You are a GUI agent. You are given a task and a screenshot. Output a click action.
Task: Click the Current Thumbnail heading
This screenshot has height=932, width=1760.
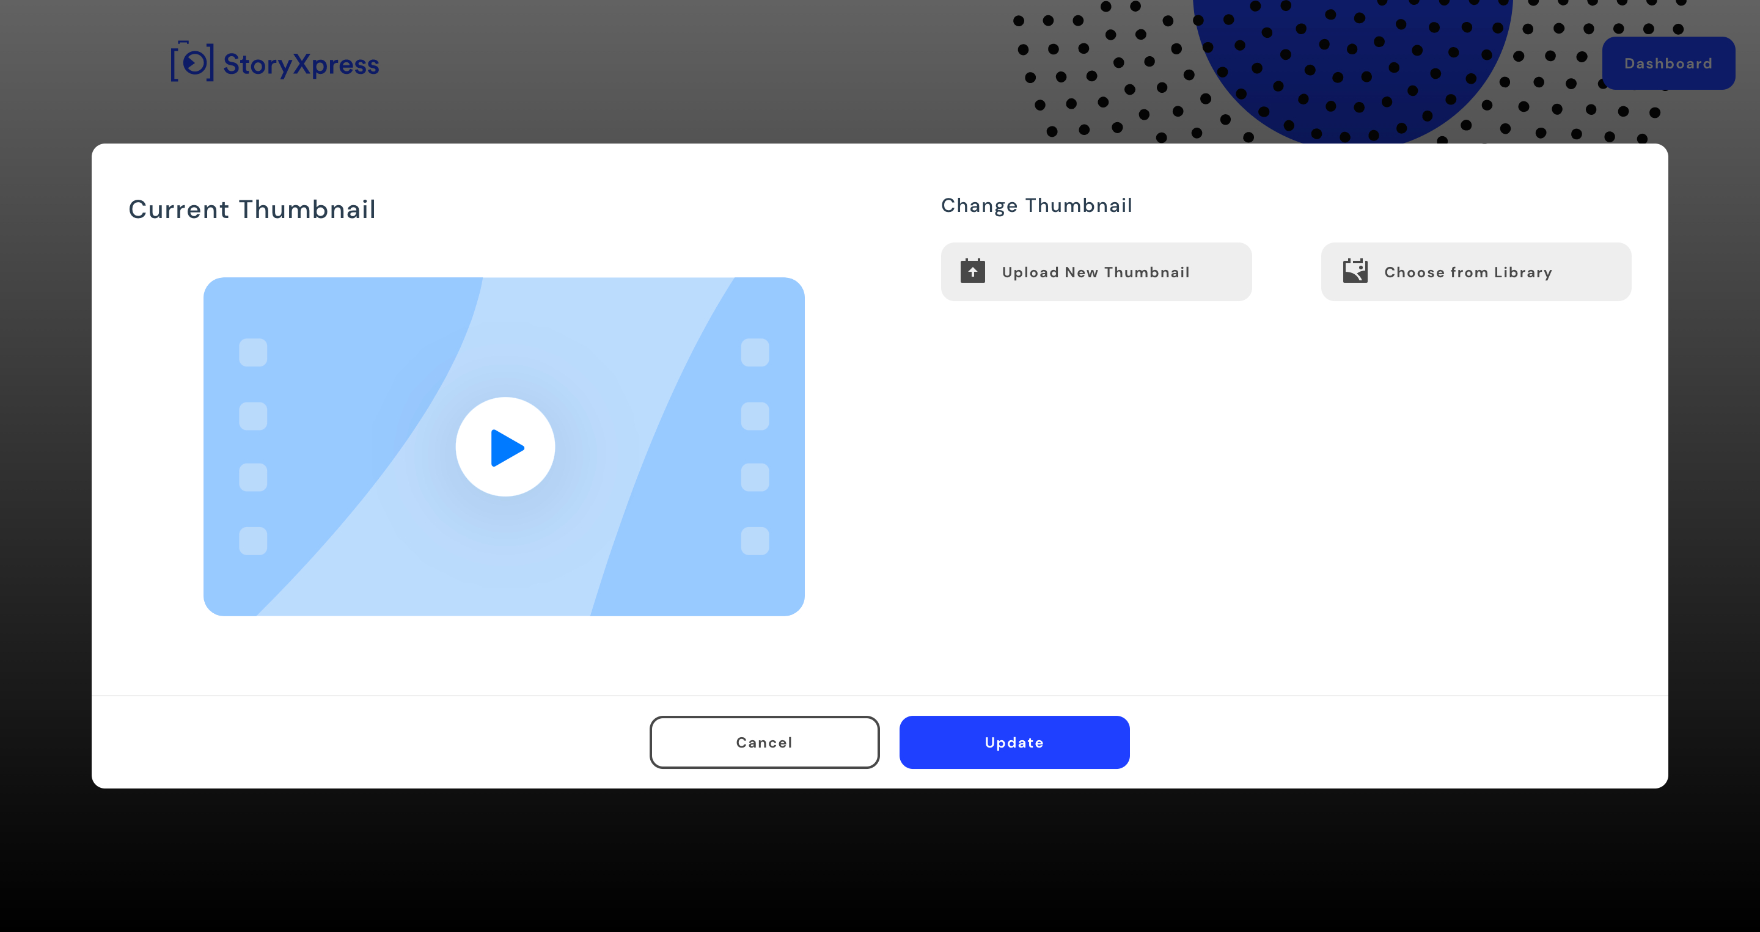click(252, 209)
